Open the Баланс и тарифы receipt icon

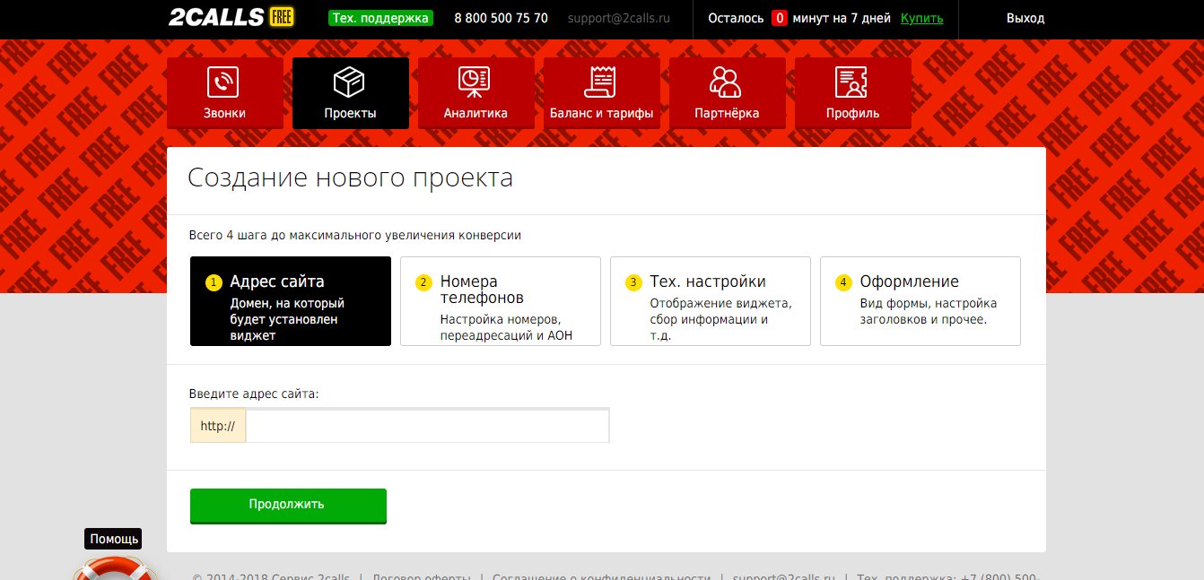(x=600, y=82)
